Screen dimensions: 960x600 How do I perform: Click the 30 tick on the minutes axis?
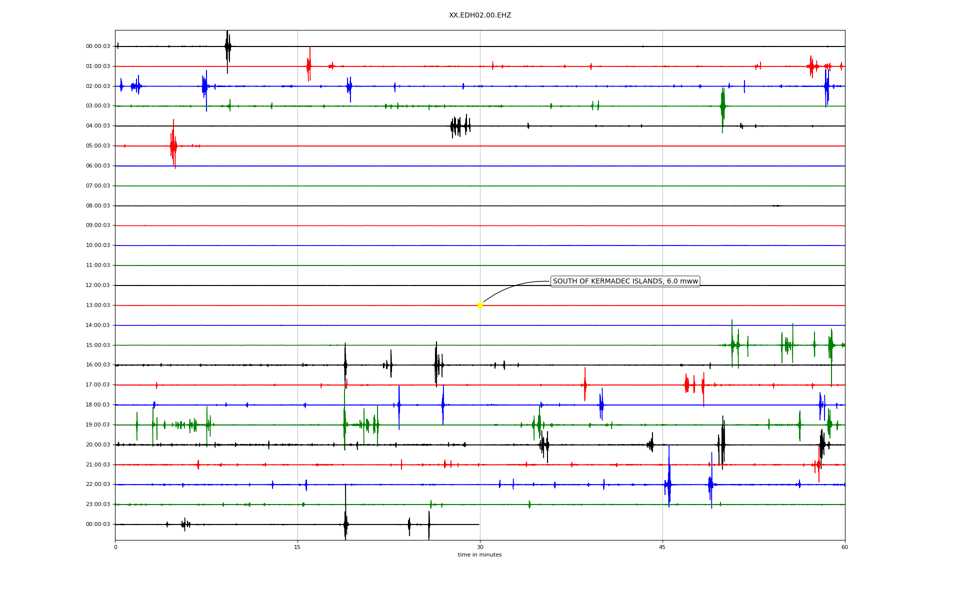(x=480, y=547)
